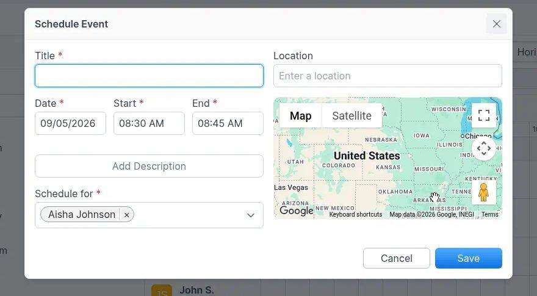Close the Schedule Event dialog

click(x=496, y=24)
